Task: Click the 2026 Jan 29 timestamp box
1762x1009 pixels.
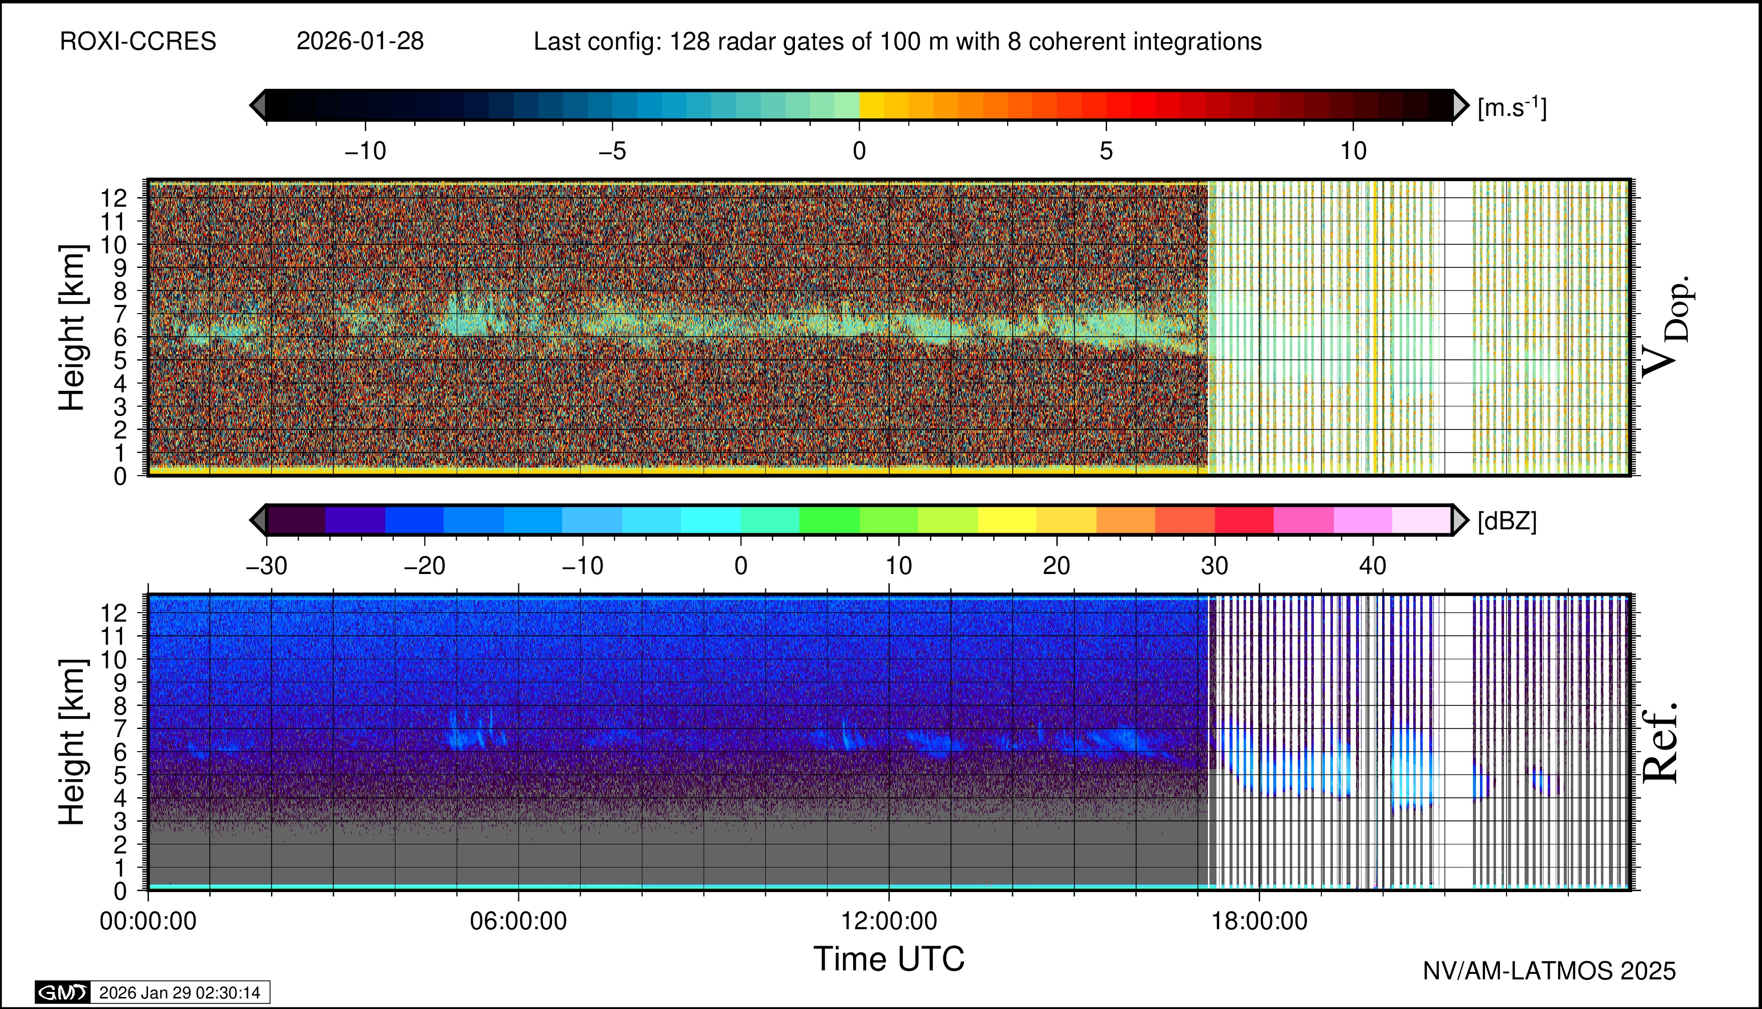Action: coord(180,992)
